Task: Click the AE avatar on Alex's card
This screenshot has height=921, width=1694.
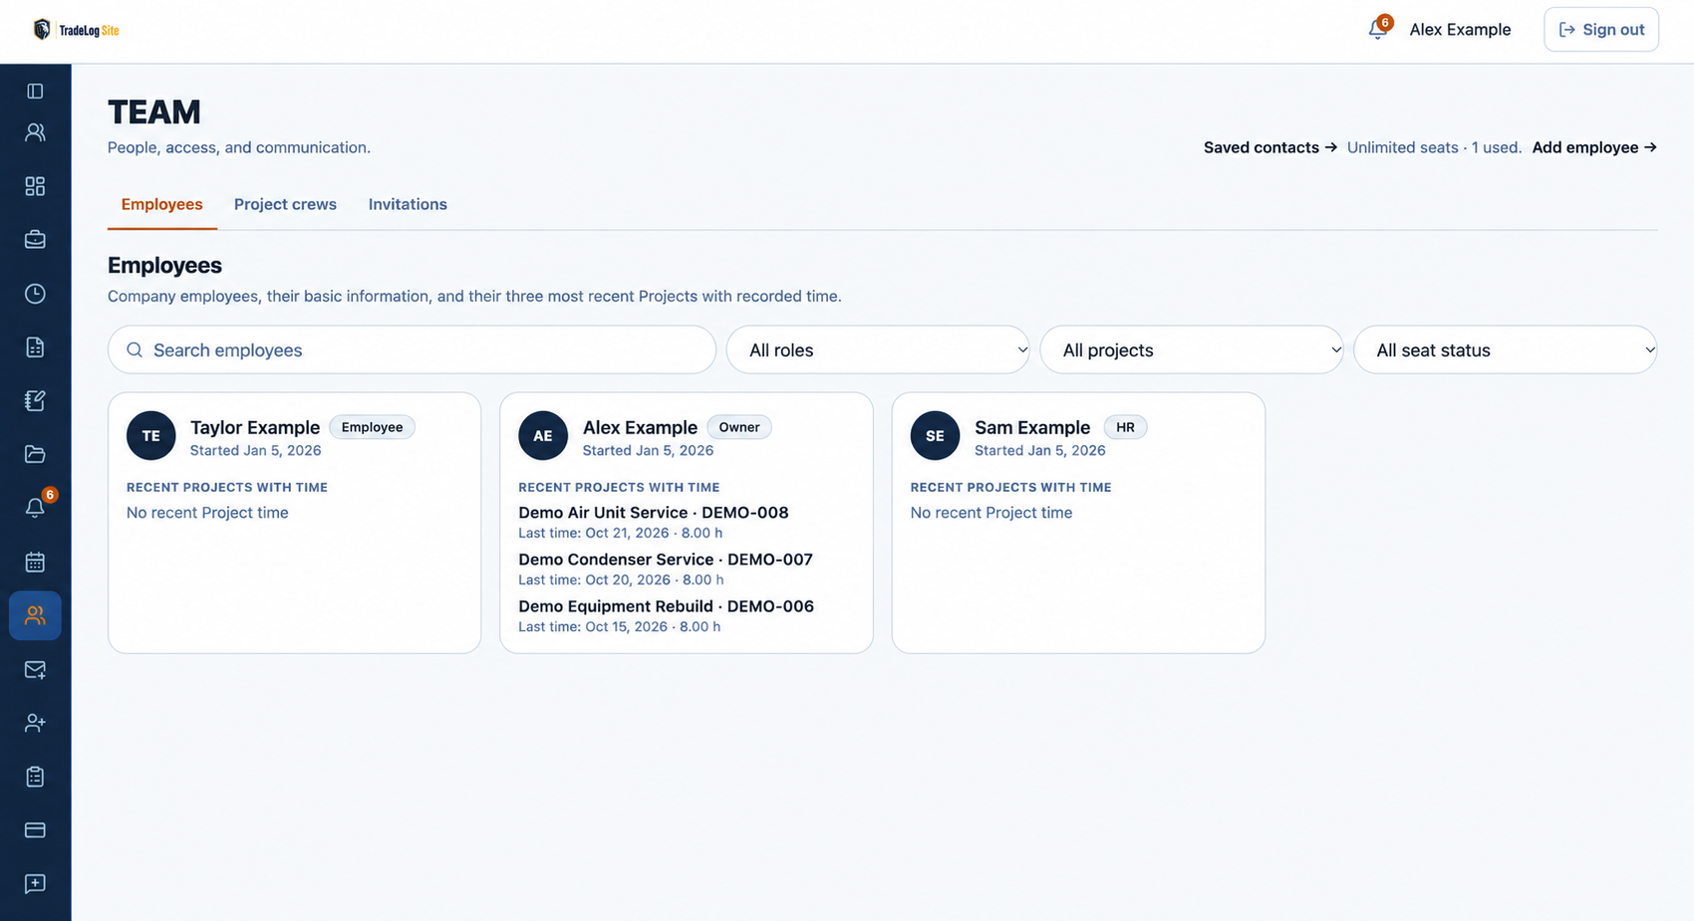Action: coord(543,435)
